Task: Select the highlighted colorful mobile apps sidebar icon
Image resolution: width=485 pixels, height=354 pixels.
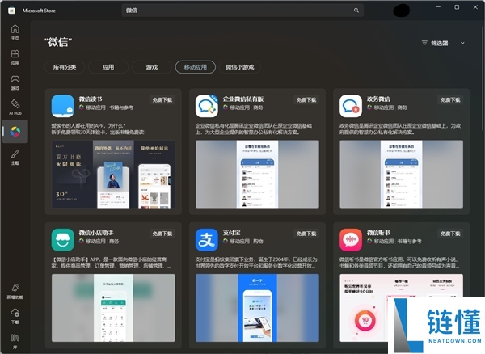Action: coord(15,132)
